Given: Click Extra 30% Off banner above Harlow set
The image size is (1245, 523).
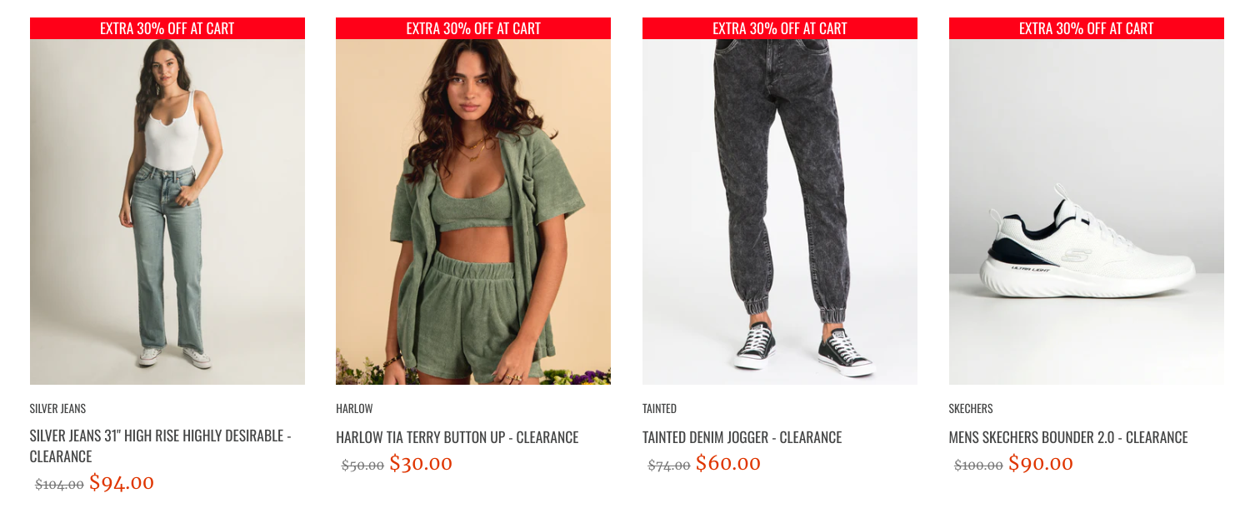Looking at the screenshot, I should point(473,28).
